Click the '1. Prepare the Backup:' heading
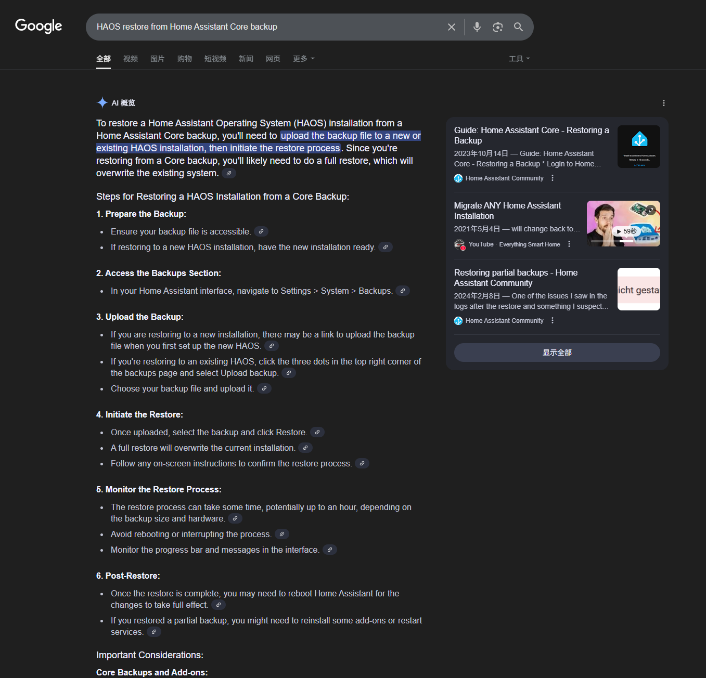706x678 pixels. click(x=141, y=214)
